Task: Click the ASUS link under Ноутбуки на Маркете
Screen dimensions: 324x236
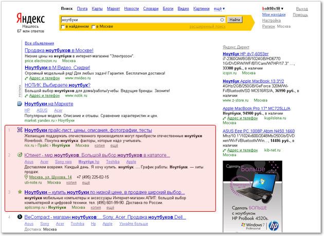Action: (x=42, y=111)
